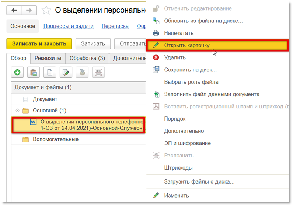The height and width of the screenshot is (206, 293).
Task: Switch to the Реквизиты tab
Action: click(x=48, y=58)
